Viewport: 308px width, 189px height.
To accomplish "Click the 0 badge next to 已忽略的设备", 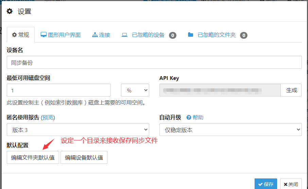I will click(x=173, y=35).
